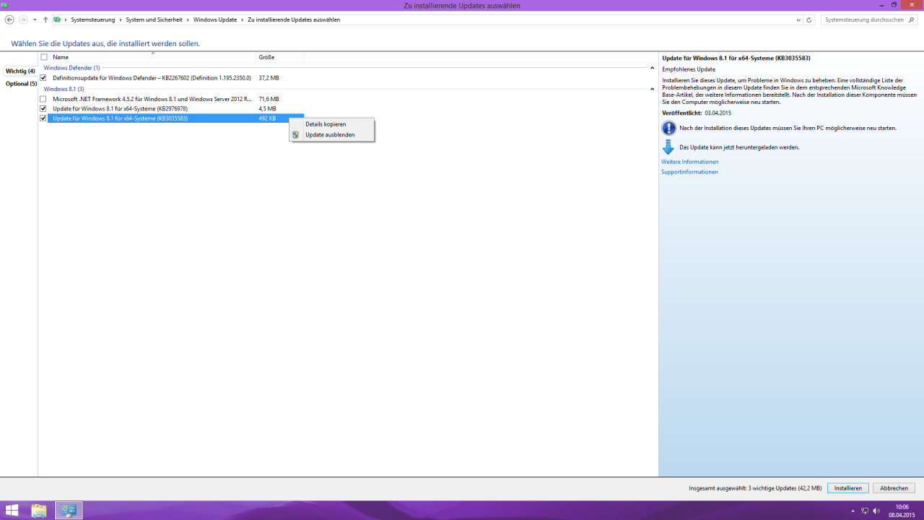Click the restart warning exclamation icon
The image size is (924, 520).
click(x=668, y=128)
